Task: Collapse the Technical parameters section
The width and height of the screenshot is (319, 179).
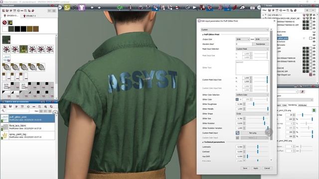Action: tap(203, 142)
